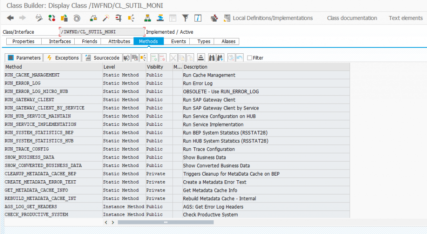Click the spiral Enhancements icon
The image size is (427, 234).
(77, 18)
